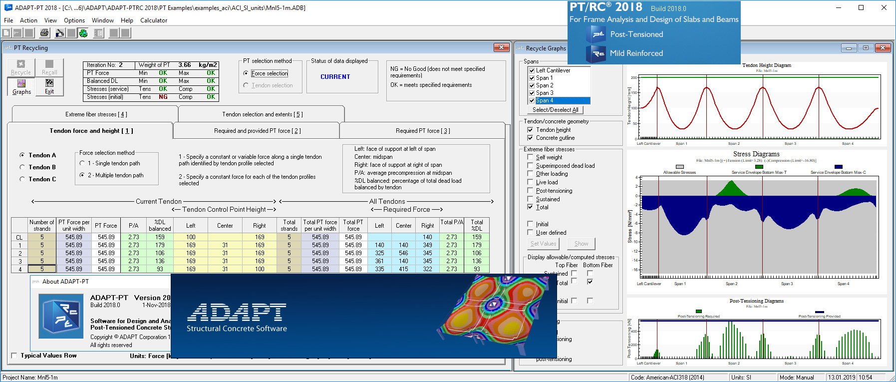The height and width of the screenshot is (382, 896).
Task: Click the Units: SI status bar entry
Action: 741,378
